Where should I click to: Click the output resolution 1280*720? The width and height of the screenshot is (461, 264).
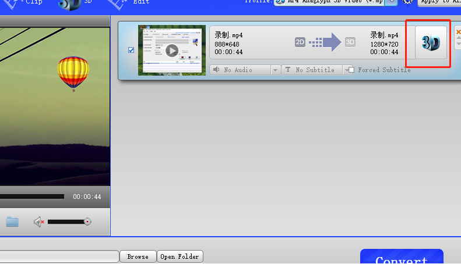tap(384, 44)
